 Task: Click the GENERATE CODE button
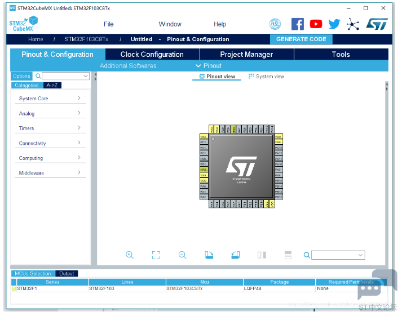[x=301, y=39]
